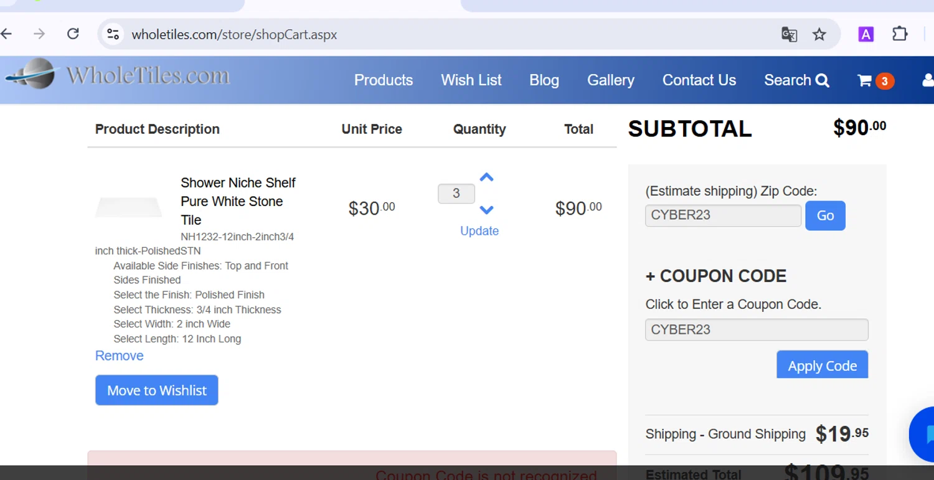Viewport: 934px width, 480px height.
Task: Open the purple A extension icon
Action: point(866,34)
